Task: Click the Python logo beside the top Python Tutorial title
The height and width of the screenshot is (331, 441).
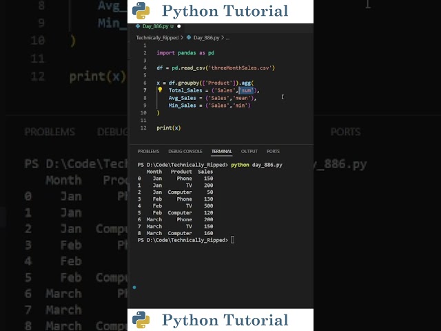Action: point(141,11)
